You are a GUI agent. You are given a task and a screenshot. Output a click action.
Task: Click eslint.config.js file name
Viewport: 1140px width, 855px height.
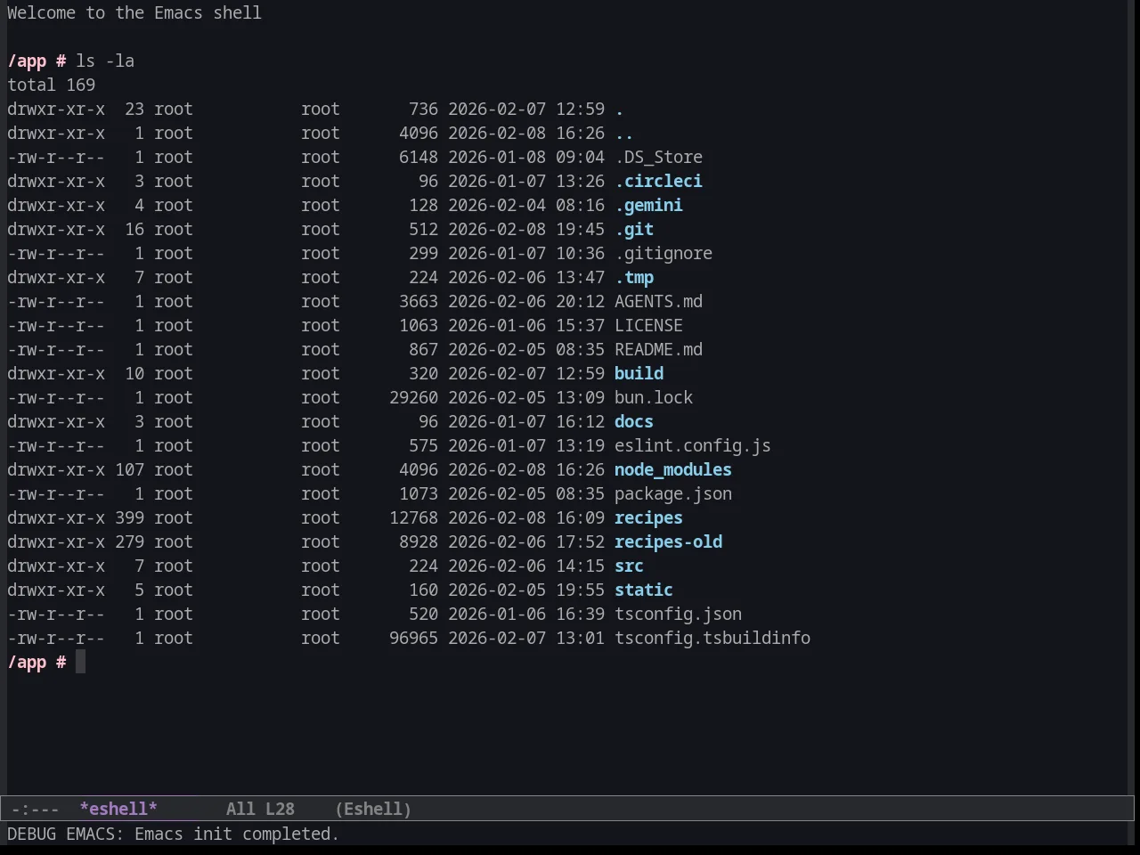coord(693,445)
